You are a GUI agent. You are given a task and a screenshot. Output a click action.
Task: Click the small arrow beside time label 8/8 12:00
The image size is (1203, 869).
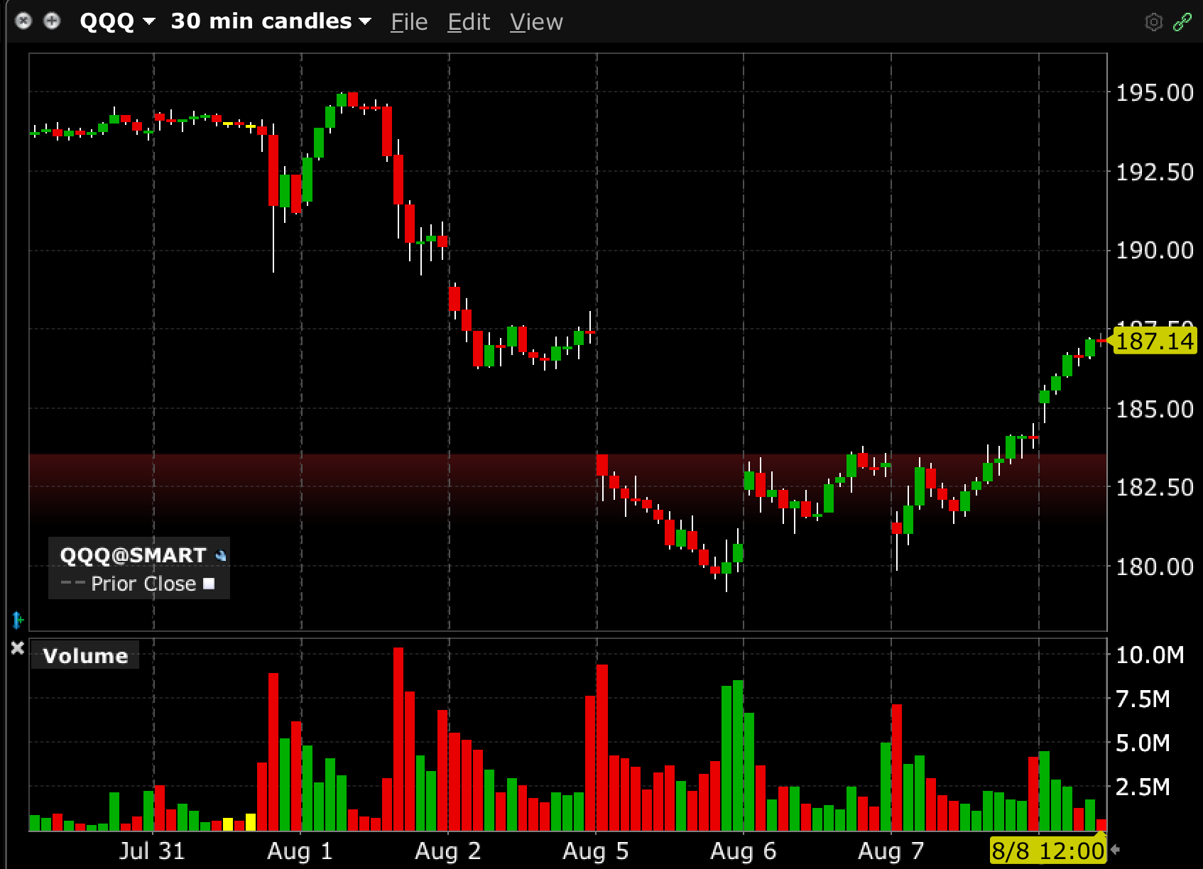point(1115,850)
